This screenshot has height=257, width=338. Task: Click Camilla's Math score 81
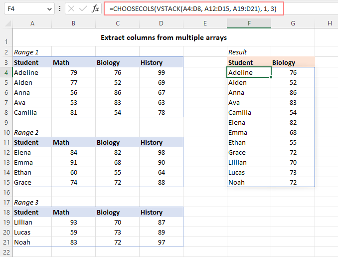(x=73, y=112)
